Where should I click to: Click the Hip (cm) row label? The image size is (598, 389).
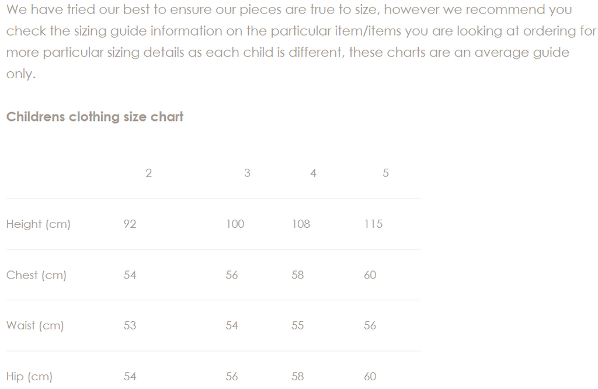point(29,377)
